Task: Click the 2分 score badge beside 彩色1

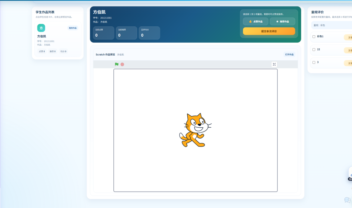Action: click(349, 37)
